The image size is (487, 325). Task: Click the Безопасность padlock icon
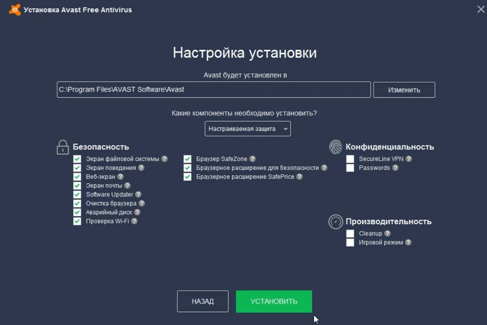click(63, 147)
